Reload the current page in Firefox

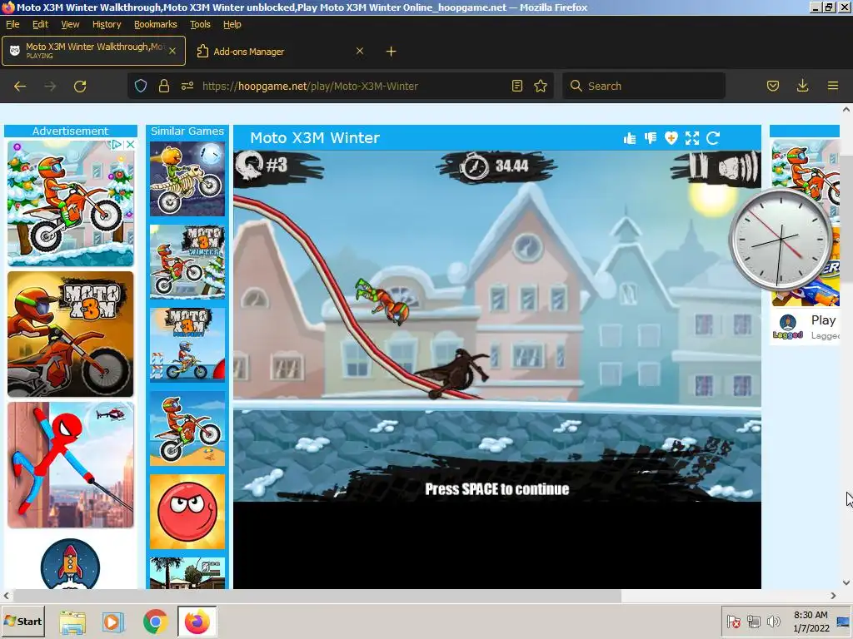coord(80,86)
